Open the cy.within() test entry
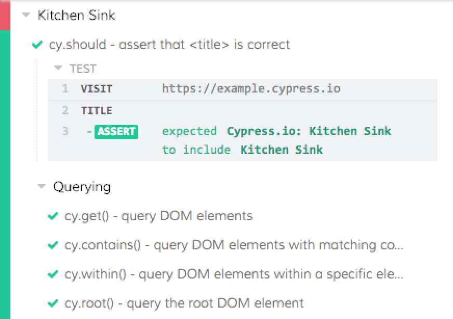The width and height of the screenshot is (453, 319). [x=234, y=274]
